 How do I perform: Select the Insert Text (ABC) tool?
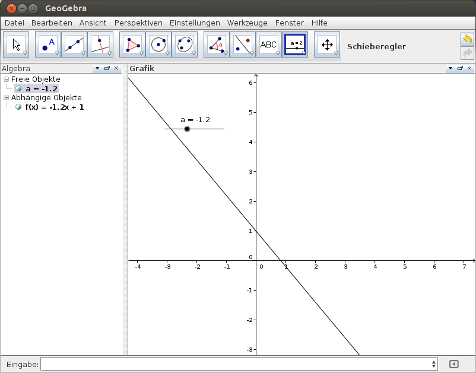269,43
